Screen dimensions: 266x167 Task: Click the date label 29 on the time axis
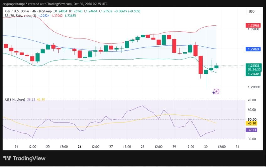point(174,147)
